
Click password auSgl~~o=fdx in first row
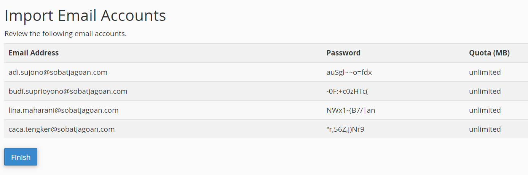349,72
